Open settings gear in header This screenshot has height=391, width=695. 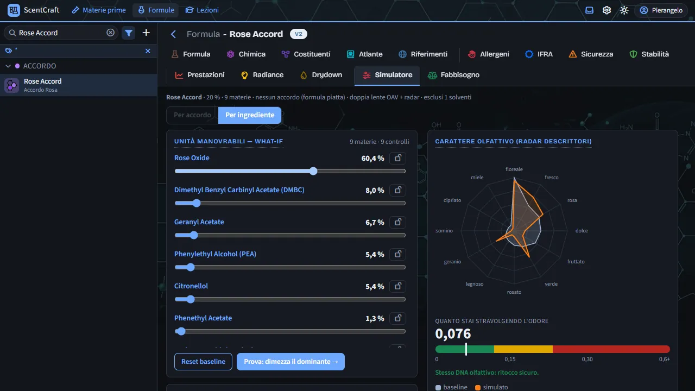(x=607, y=10)
